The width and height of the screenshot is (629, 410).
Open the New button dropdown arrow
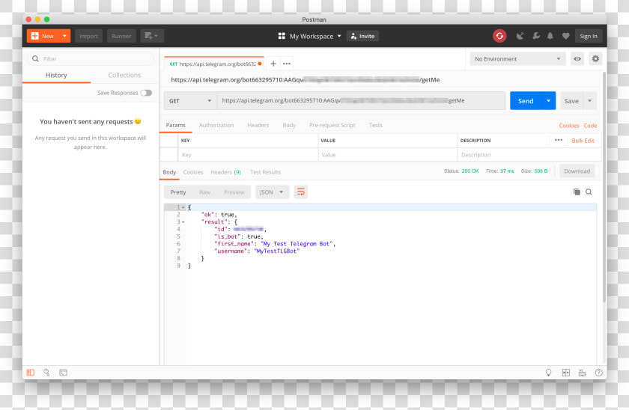[64, 36]
